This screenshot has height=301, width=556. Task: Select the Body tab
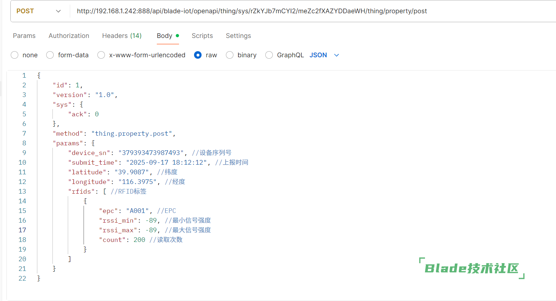click(x=165, y=36)
